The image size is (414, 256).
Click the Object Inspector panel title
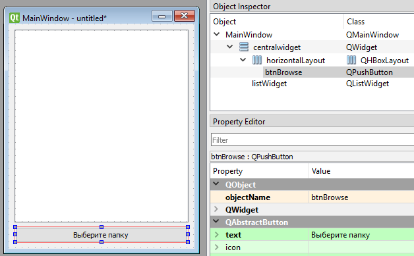pos(241,7)
